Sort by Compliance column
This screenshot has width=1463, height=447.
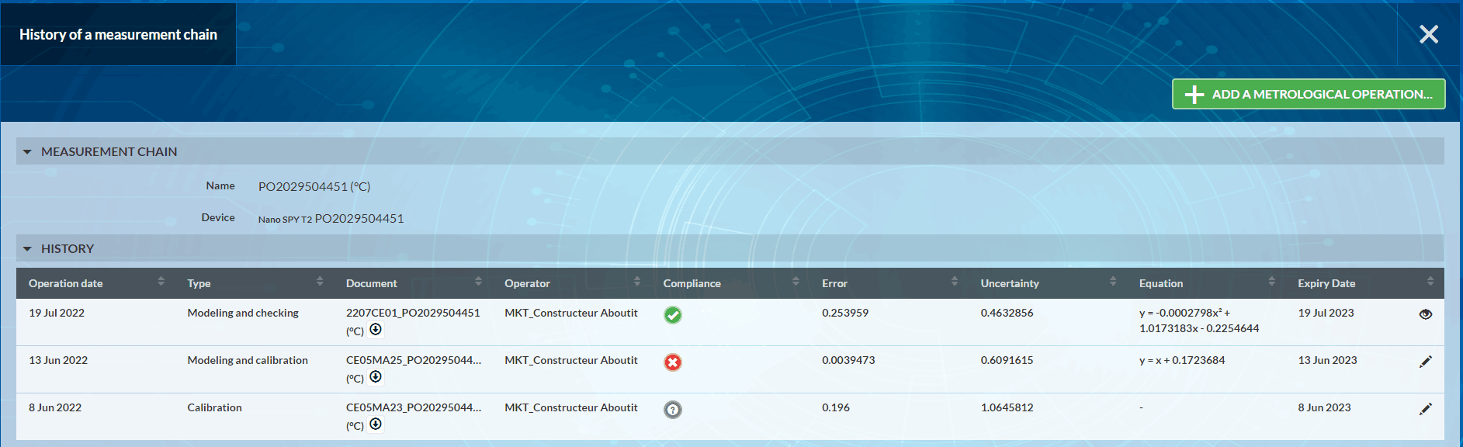(796, 281)
